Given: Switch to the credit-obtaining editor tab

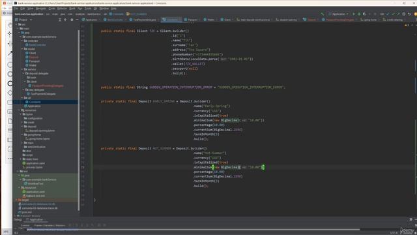Looking at the screenshot, I should [394, 20].
